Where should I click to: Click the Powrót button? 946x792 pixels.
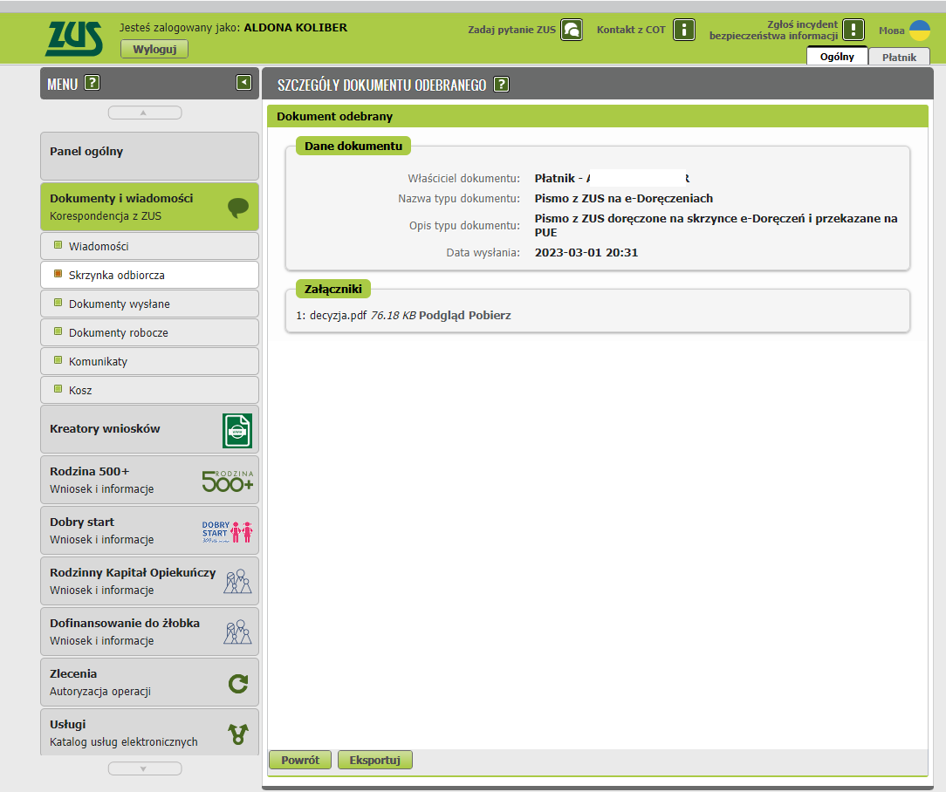point(299,760)
